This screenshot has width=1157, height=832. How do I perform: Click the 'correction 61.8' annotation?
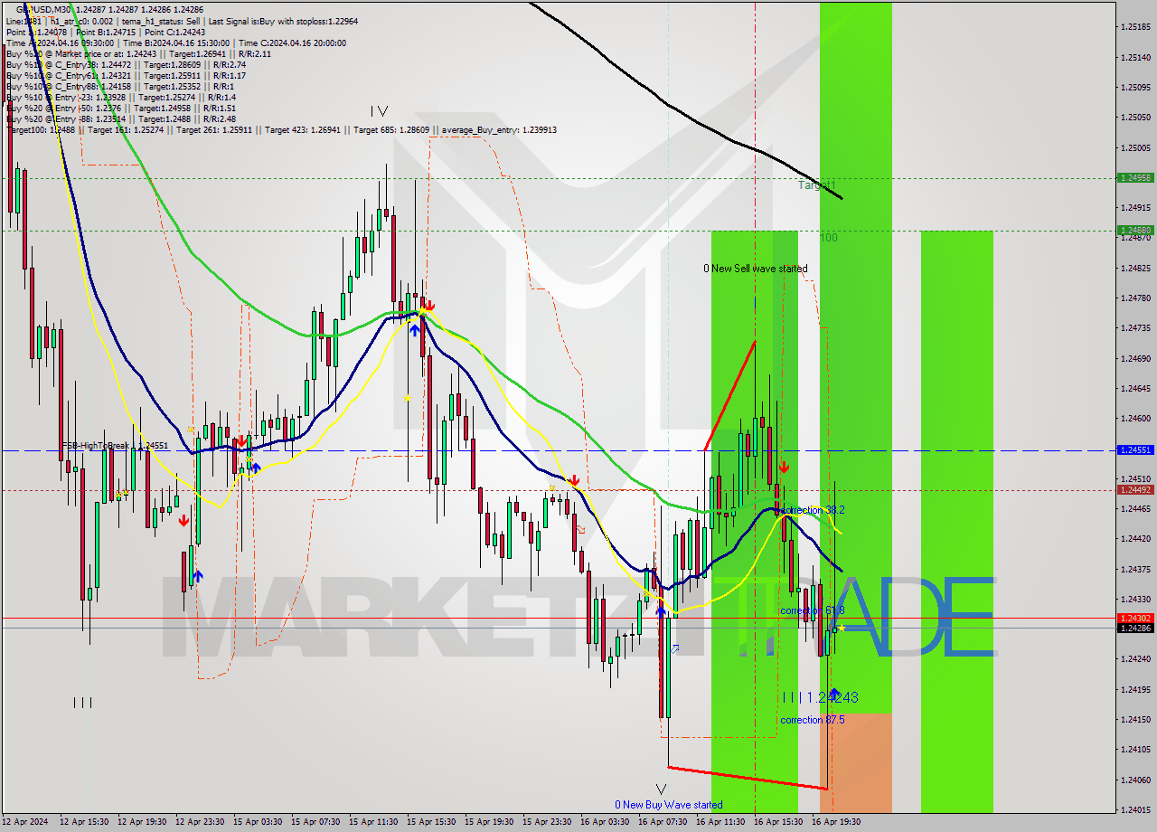tap(813, 611)
